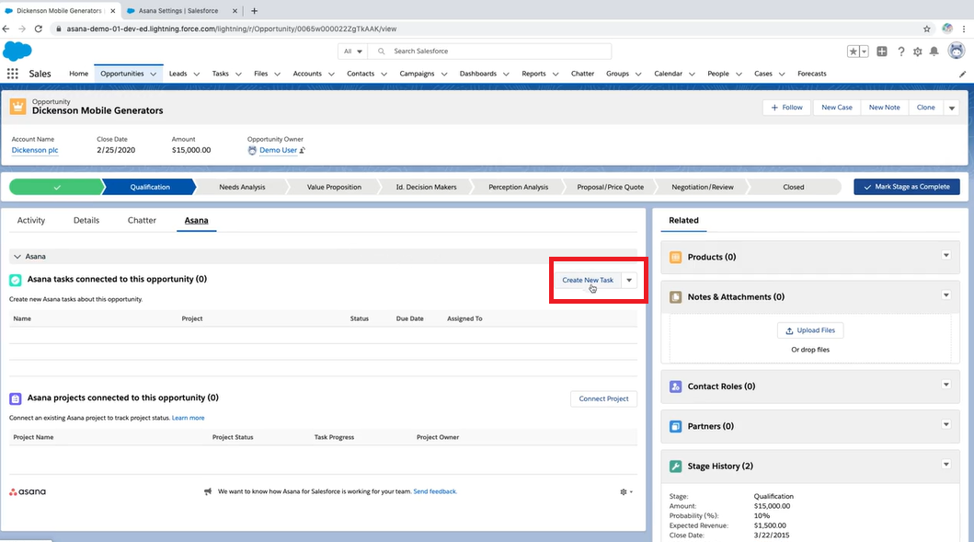Click the Upload Files button
The image size is (974, 542).
pos(810,330)
